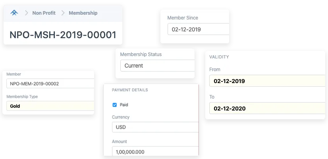
Task: Select the Validity From date field
Action: 266,81
